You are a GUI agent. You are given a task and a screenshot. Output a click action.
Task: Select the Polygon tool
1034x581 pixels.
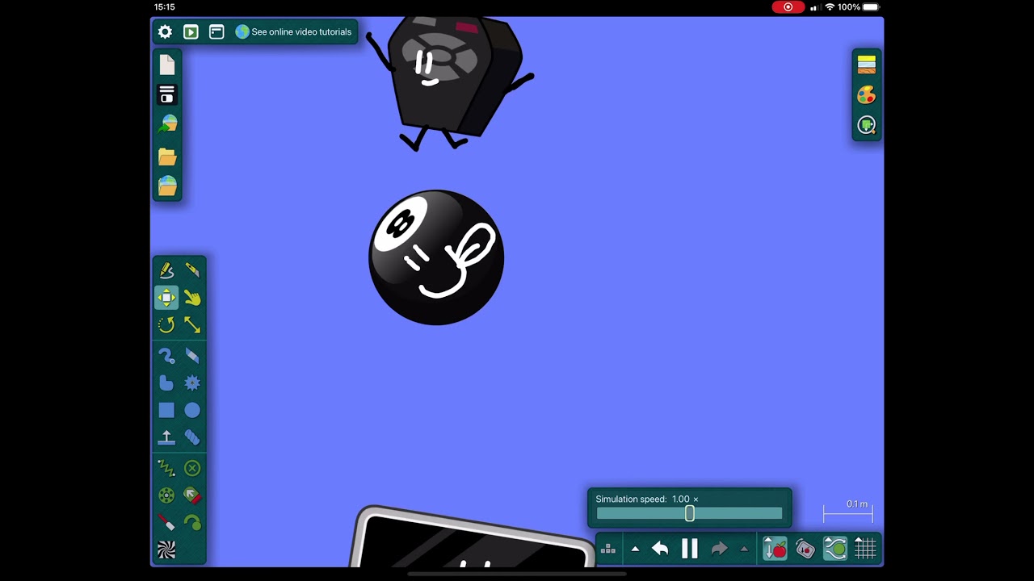pyautogui.click(x=166, y=382)
